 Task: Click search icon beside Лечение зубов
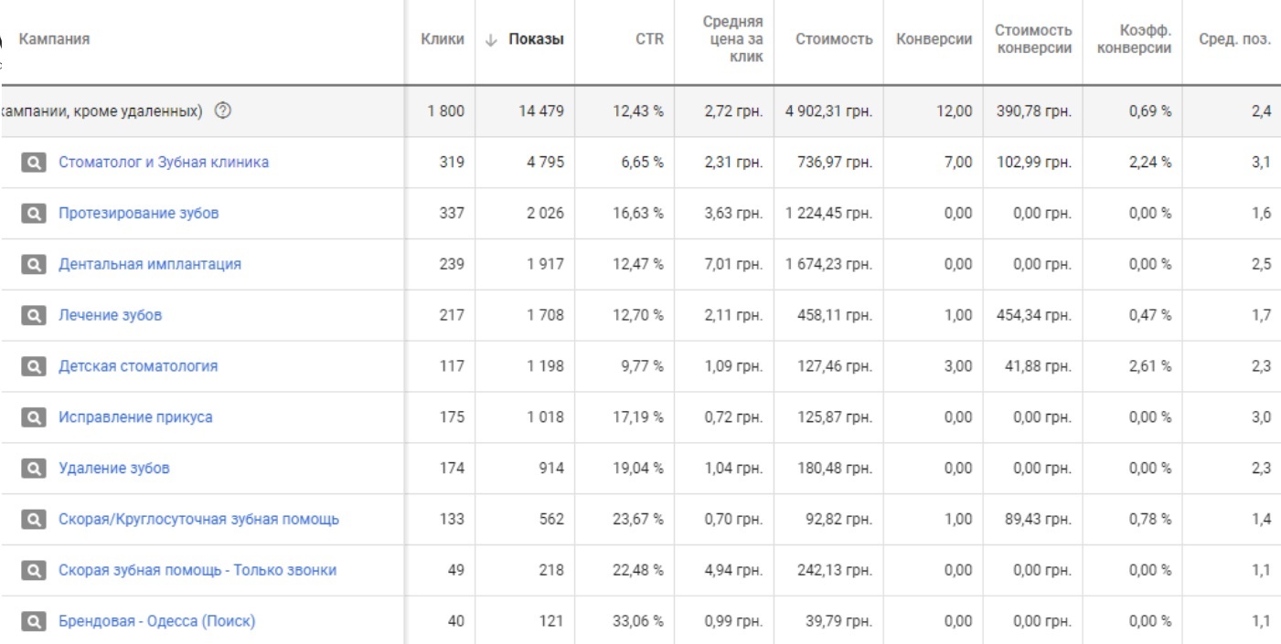(x=32, y=316)
